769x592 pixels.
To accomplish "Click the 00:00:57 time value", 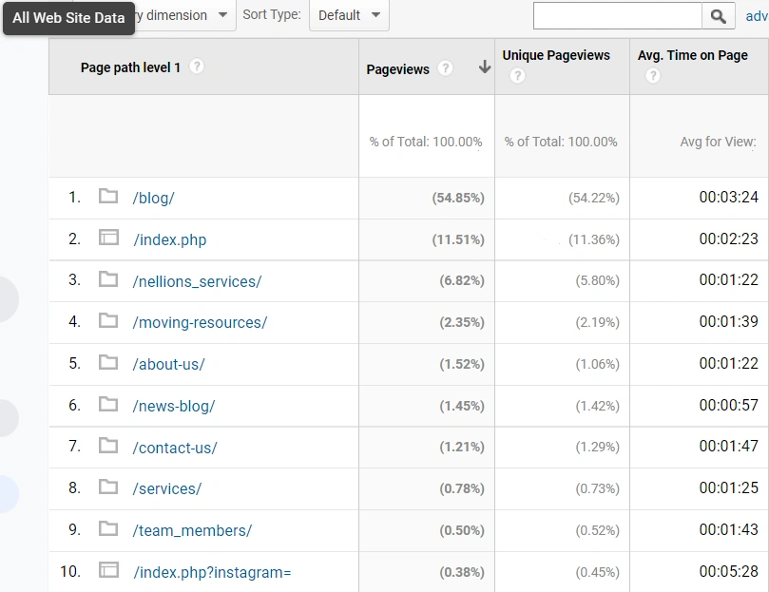I will click(729, 405).
